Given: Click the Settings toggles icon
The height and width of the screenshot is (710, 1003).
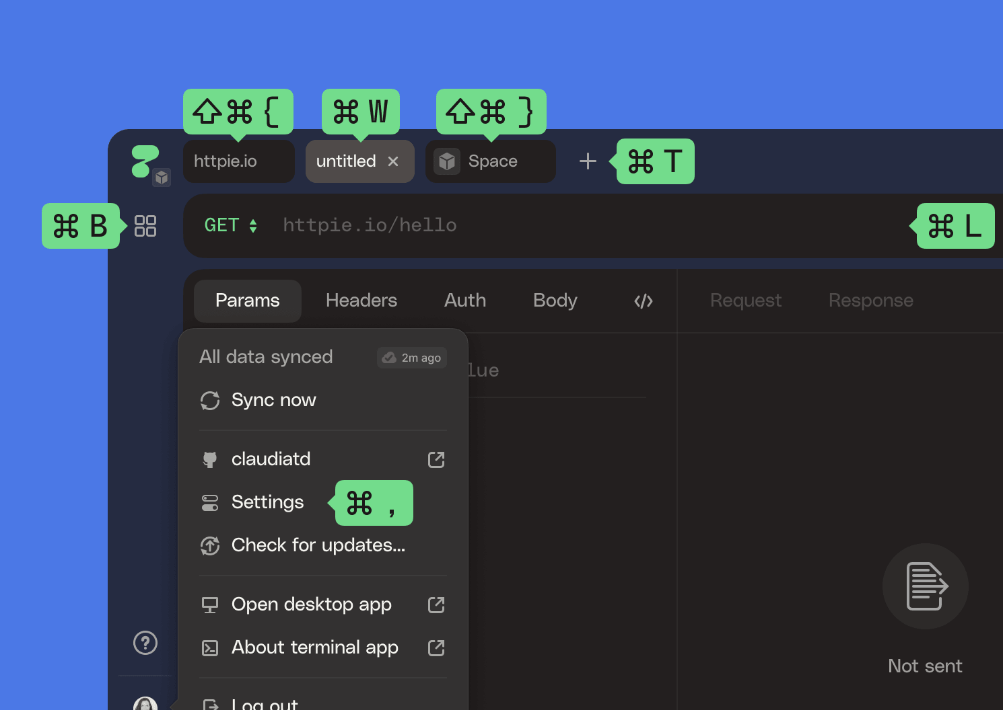Looking at the screenshot, I should 210,503.
